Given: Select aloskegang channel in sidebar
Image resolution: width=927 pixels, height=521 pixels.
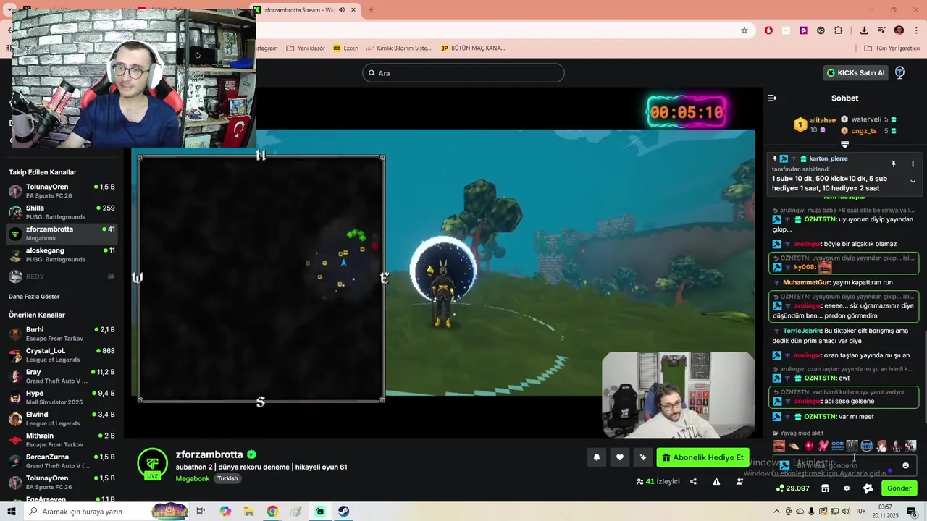Looking at the screenshot, I should (x=62, y=255).
